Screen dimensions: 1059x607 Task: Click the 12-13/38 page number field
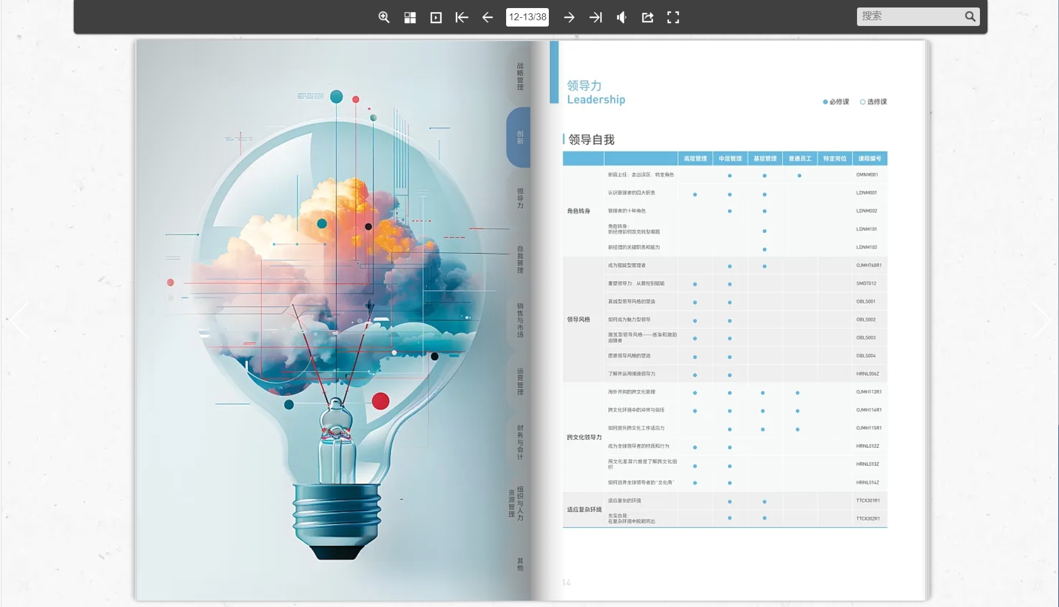[527, 17]
